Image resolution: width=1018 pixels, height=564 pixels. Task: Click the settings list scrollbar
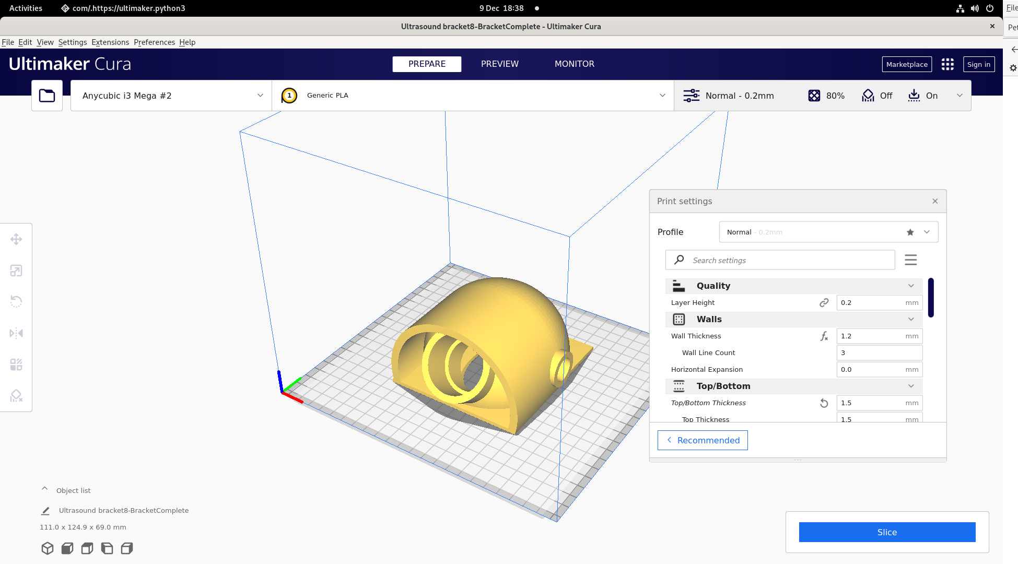931,298
